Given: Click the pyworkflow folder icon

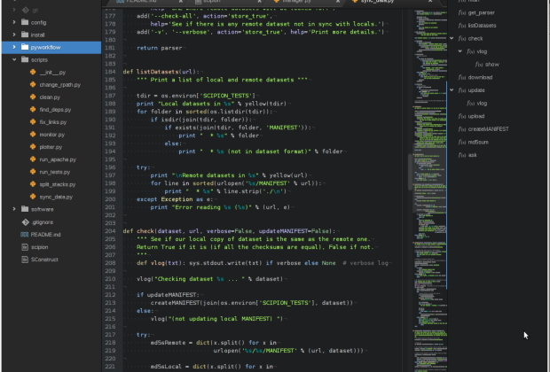Looking at the screenshot, I should [x=25, y=47].
